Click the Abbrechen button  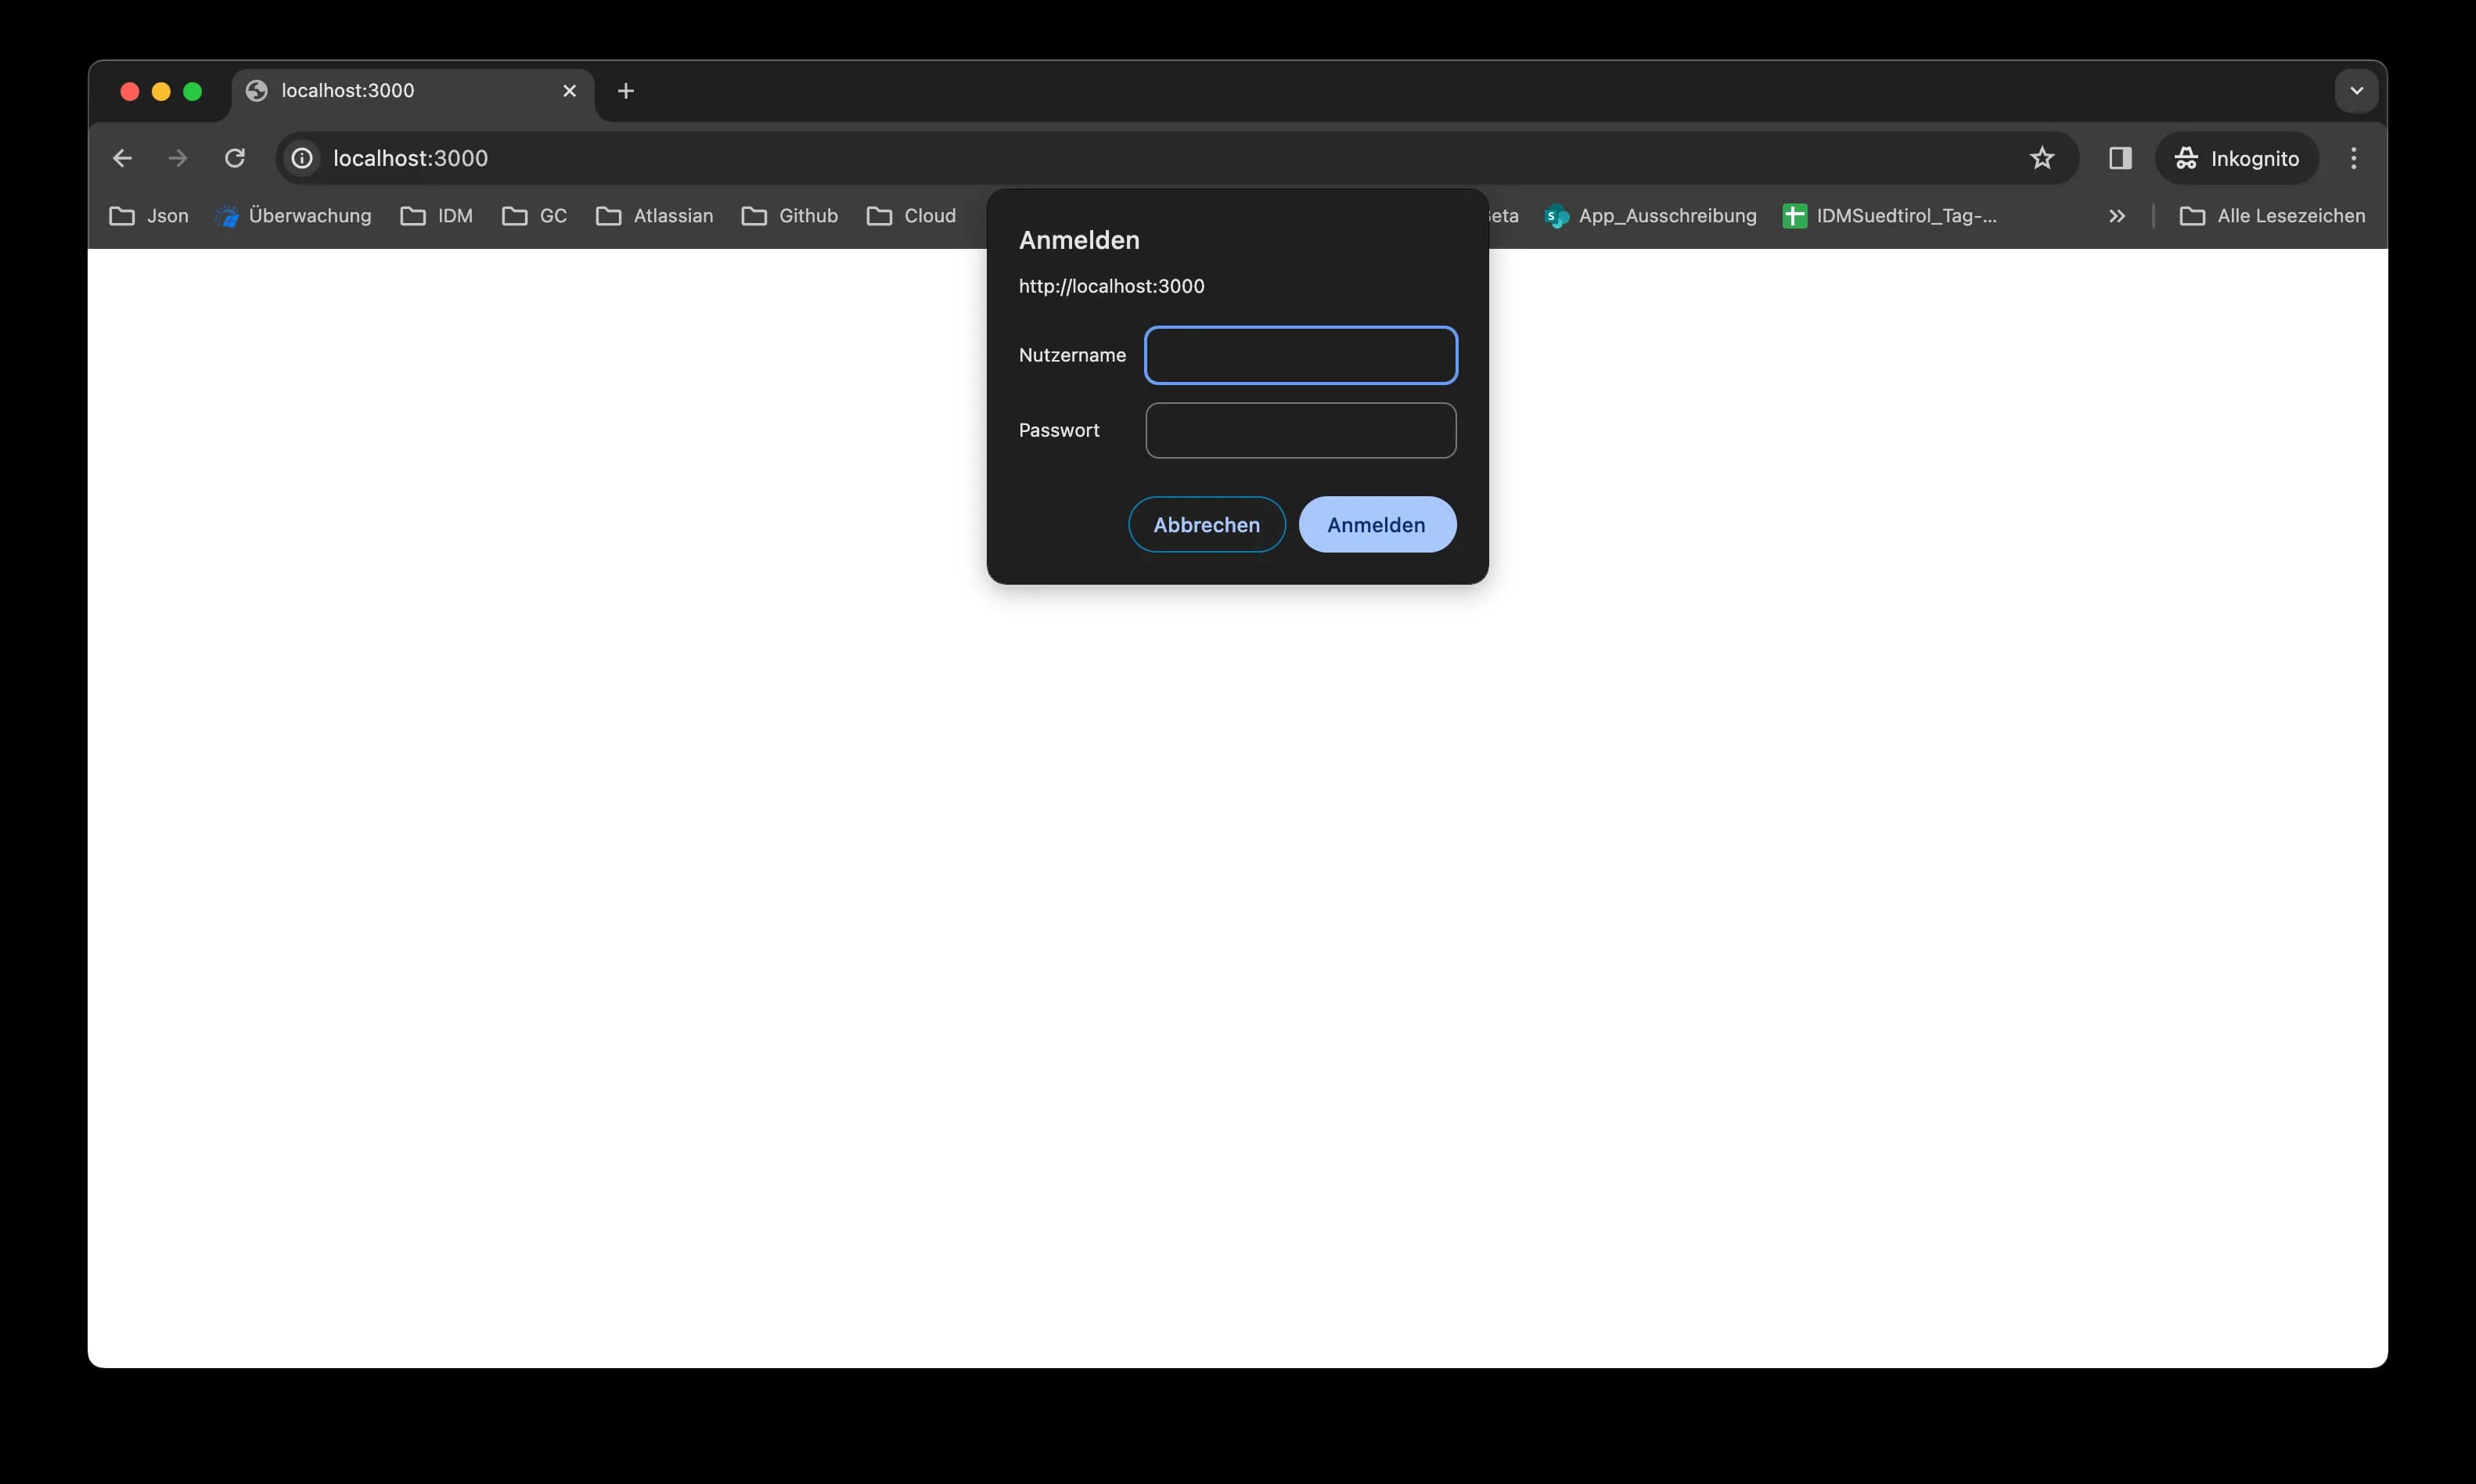pyautogui.click(x=1205, y=524)
